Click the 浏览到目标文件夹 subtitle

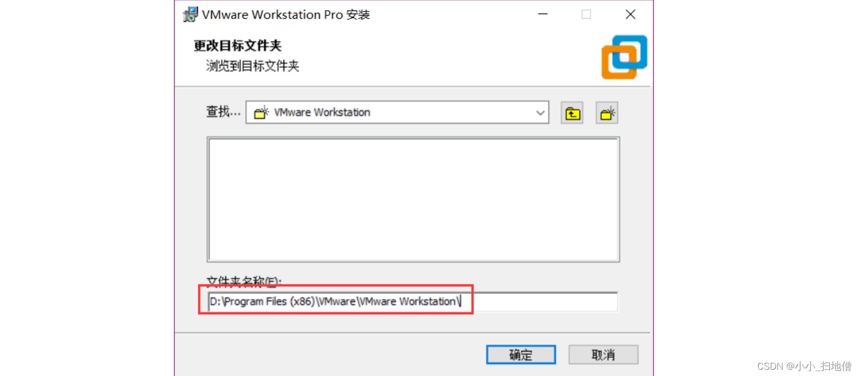(252, 66)
